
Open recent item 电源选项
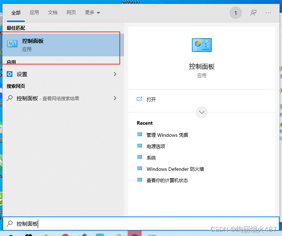coord(156,146)
